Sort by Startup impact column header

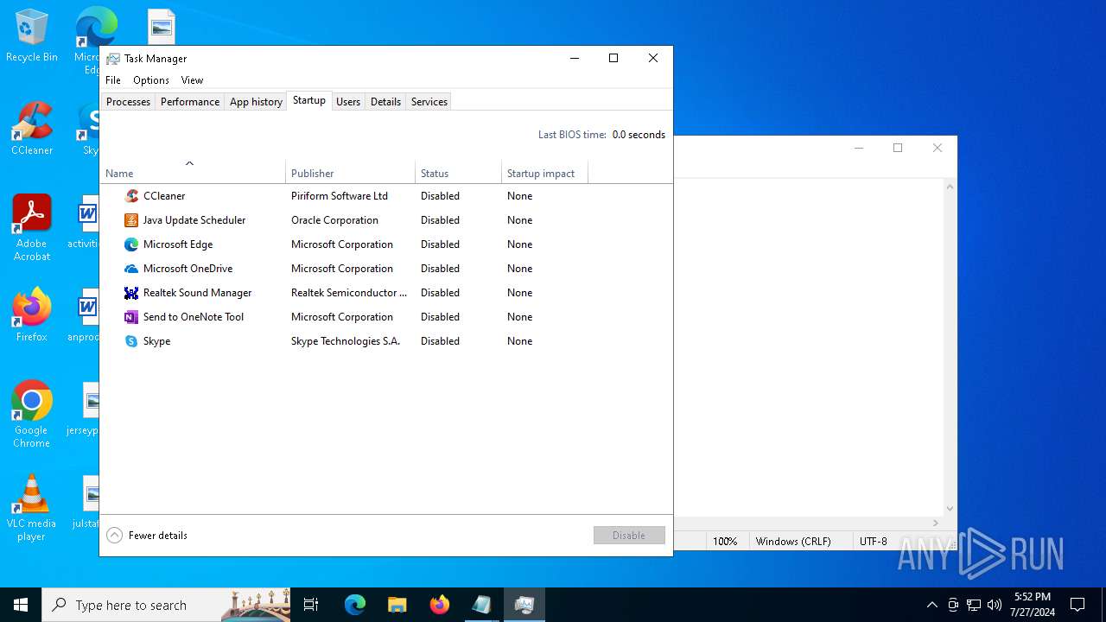click(545, 170)
